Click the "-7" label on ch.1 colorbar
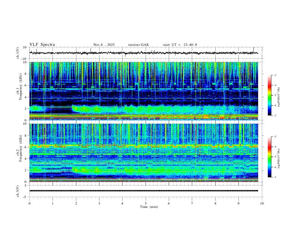This screenshot has height=228, width=295. click(275, 115)
